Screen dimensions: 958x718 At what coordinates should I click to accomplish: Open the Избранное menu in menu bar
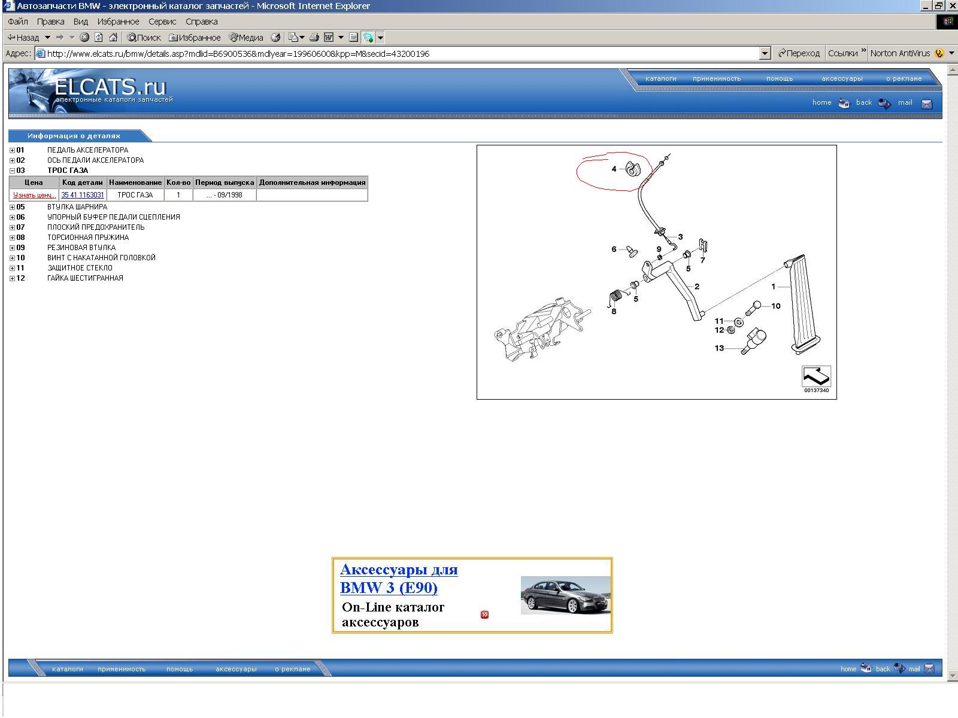click(118, 22)
